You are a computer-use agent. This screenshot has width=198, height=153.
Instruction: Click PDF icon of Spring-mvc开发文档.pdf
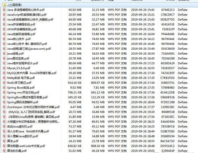tap(4, 92)
